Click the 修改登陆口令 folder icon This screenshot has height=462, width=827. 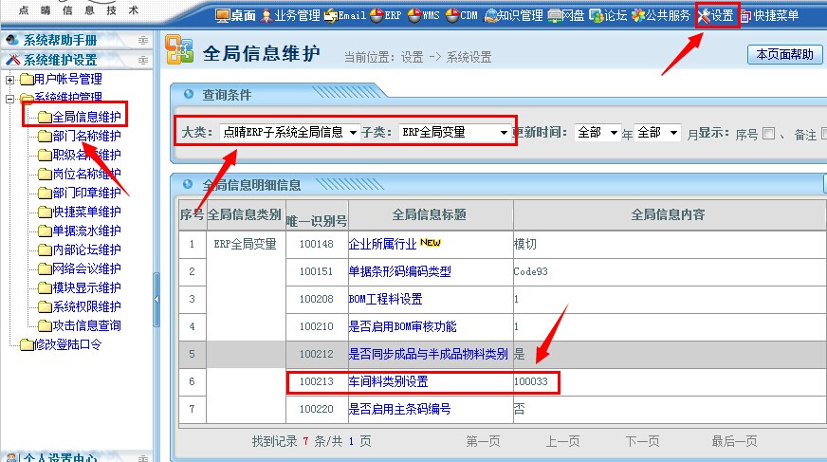click(27, 345)
